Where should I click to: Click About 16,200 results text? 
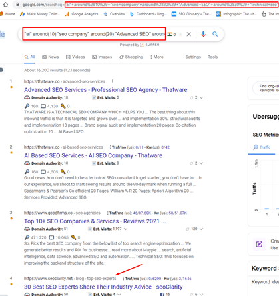[x=57, y=70]
